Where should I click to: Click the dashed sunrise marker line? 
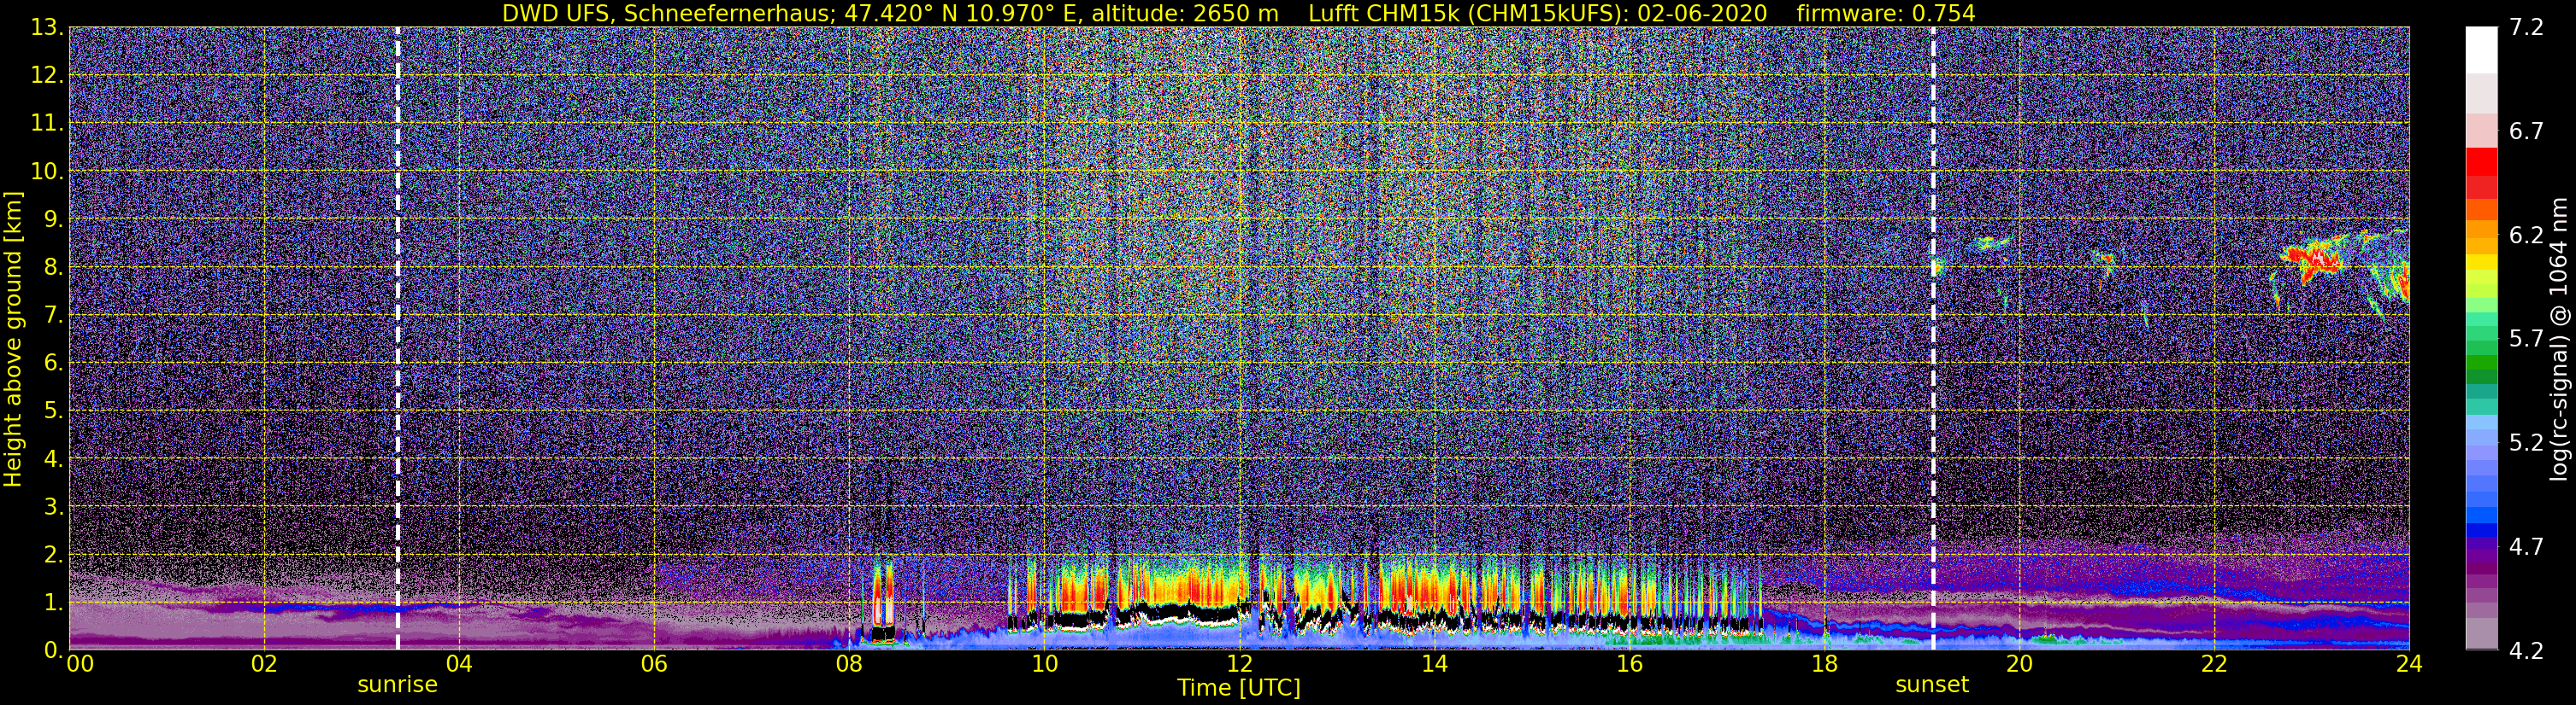point(397,339)
